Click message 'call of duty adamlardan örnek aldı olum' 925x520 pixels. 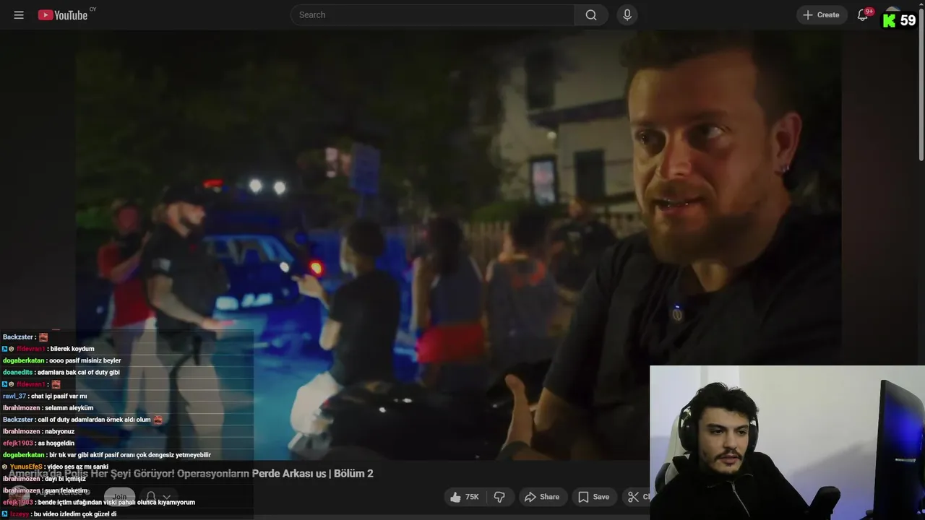[95, 420]
